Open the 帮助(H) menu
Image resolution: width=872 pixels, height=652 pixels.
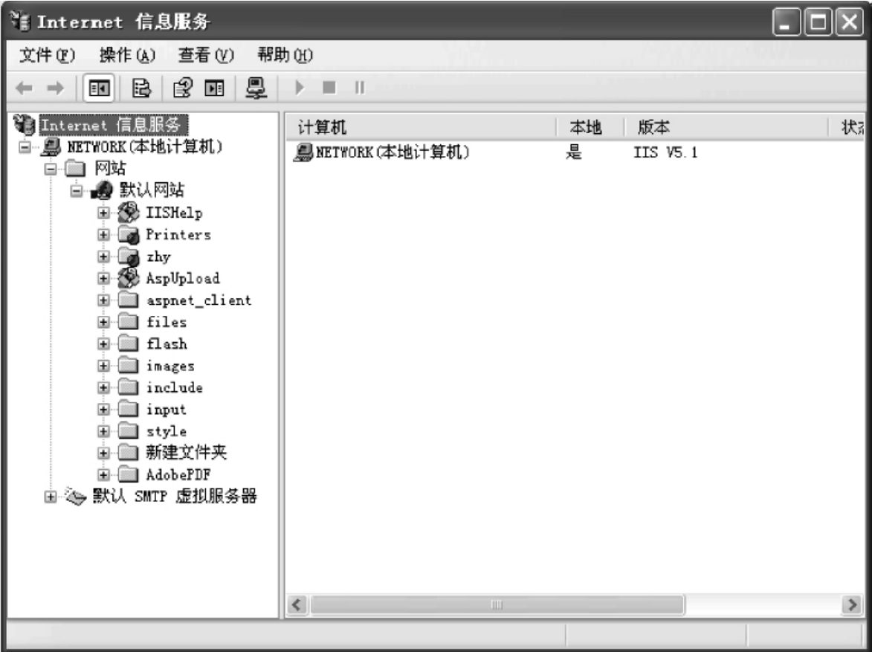285,55
